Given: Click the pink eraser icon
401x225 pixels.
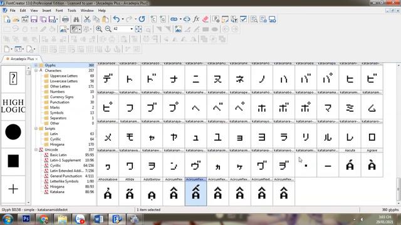Looking at the screenshot, I should click(206, 19).
